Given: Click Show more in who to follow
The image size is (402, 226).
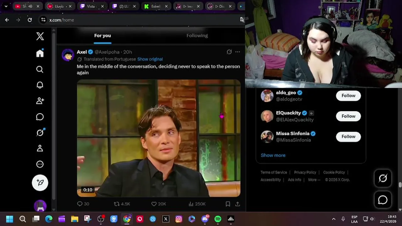Looking at the screenshot, I should (x=273, y=155).
